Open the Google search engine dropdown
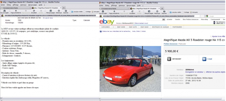The width and height of the screenshot is (226, 101). pos(207,16)
